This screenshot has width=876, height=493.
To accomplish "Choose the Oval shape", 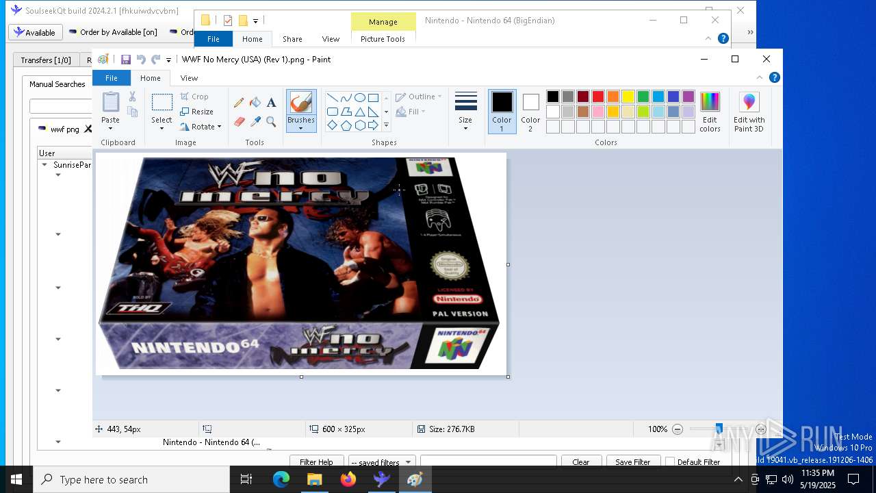I will tap(359, 97).
